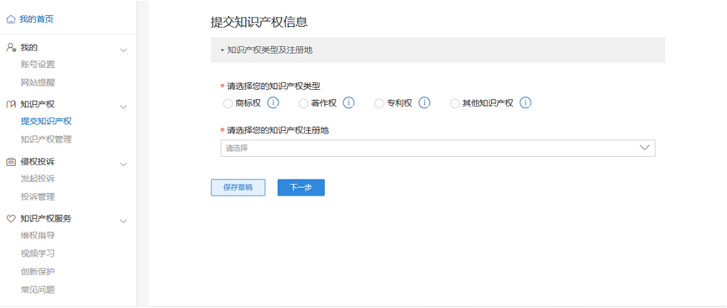727x308 pixels.
Task: Collapse the 我的 sidebar section chevron
Action: tap(123, 50)
